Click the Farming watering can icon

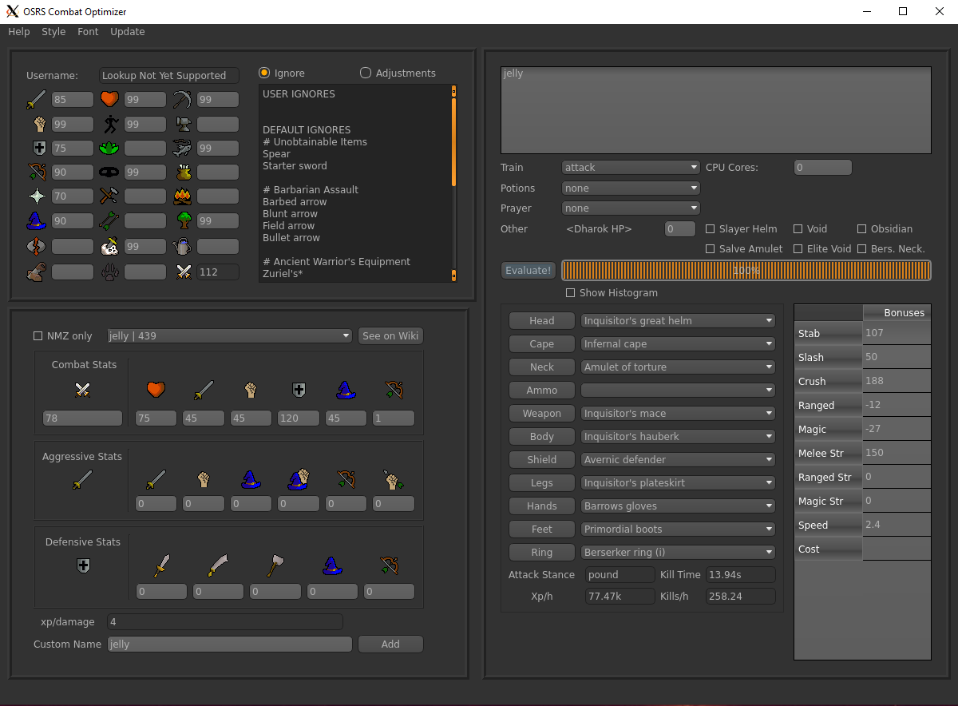pos(182,247)
